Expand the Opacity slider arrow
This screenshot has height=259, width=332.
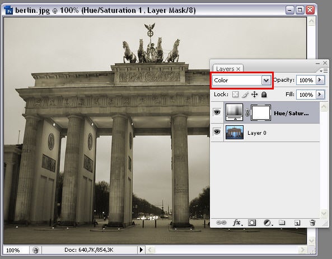click(x=320, y=80)
